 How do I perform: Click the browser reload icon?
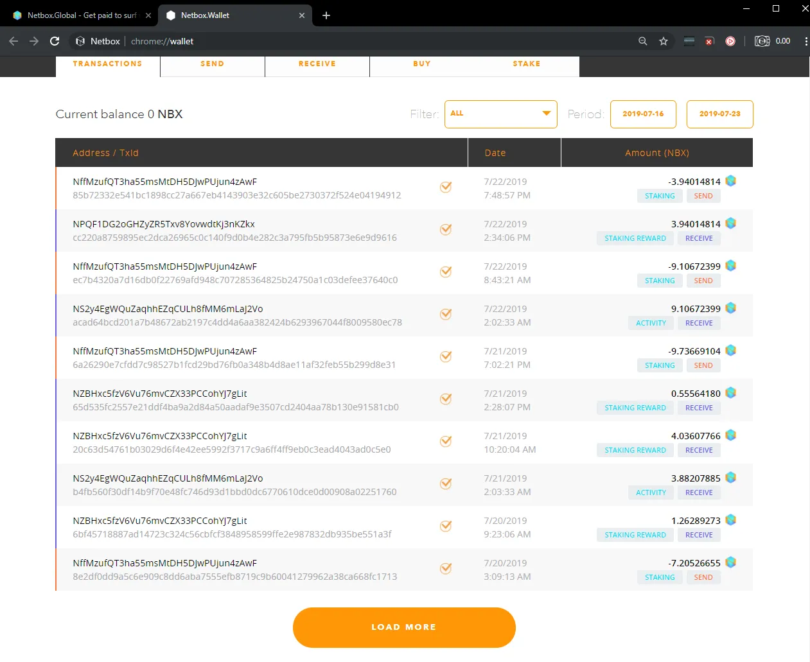(x=55, y=41)
